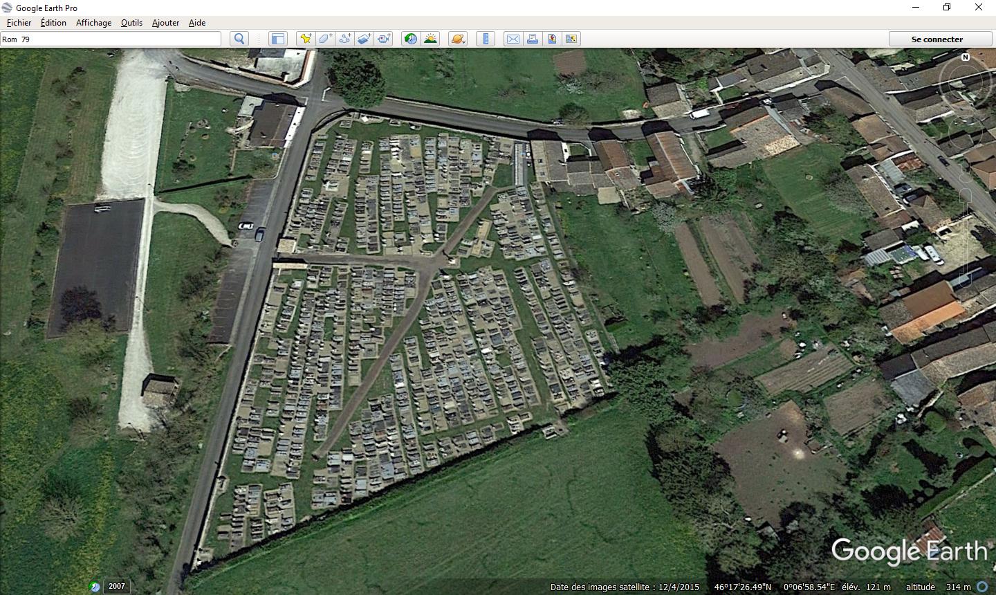Open the Affichage menu
The height and width of the screenshot is (595, 996).
coord(93,22)
